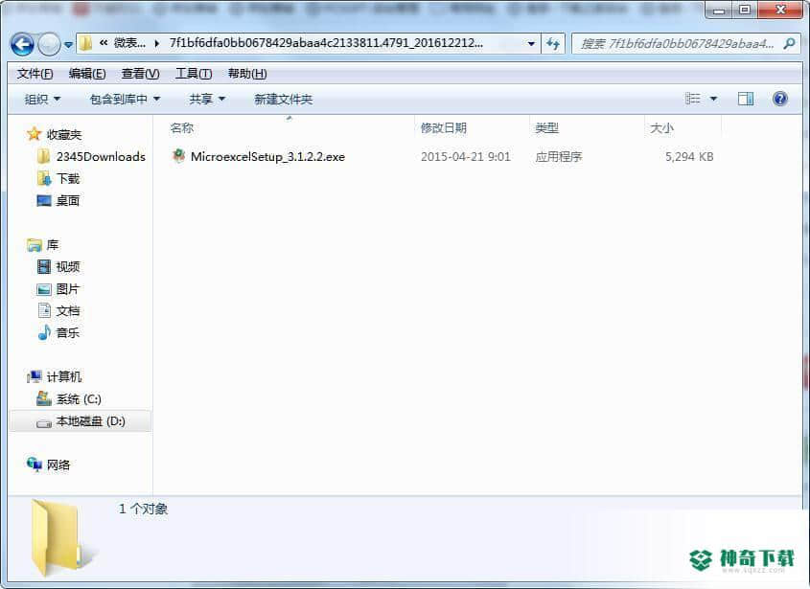Click the 5,294 KB size cell

click(689, 157)
